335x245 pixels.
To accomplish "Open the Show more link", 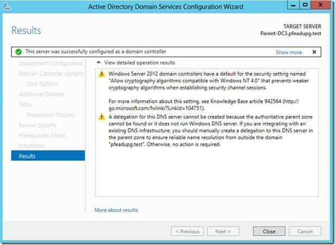I will [x=289, y=52].
